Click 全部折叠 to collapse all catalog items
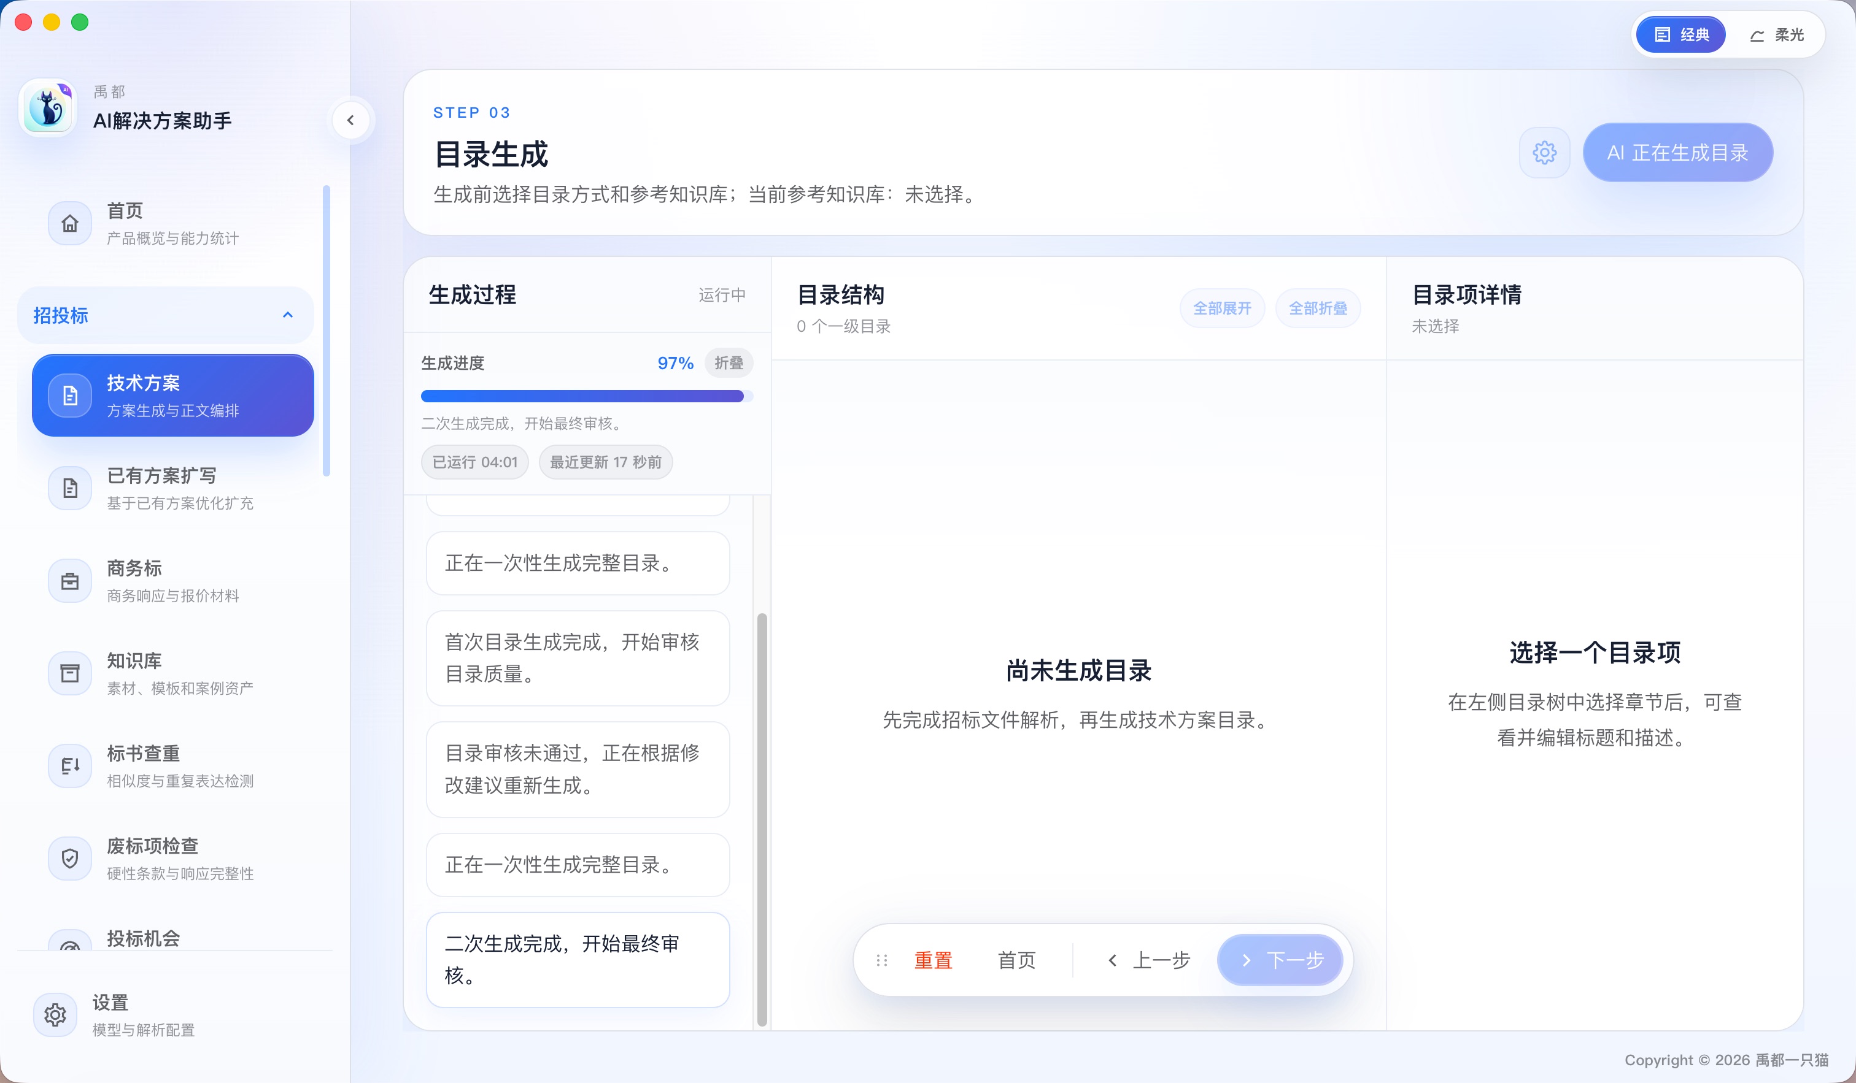The height and width of the screenshot is (1083, 1856). (x=1318, y=308)
